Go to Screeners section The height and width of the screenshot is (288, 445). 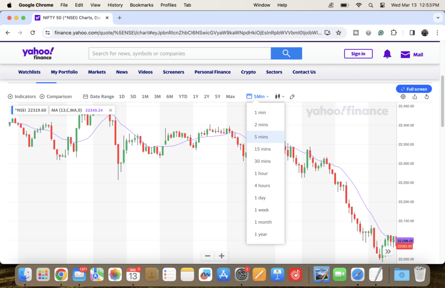point(173,72)
